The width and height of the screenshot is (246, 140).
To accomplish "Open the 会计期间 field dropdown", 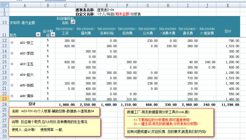I will point(53,34).
